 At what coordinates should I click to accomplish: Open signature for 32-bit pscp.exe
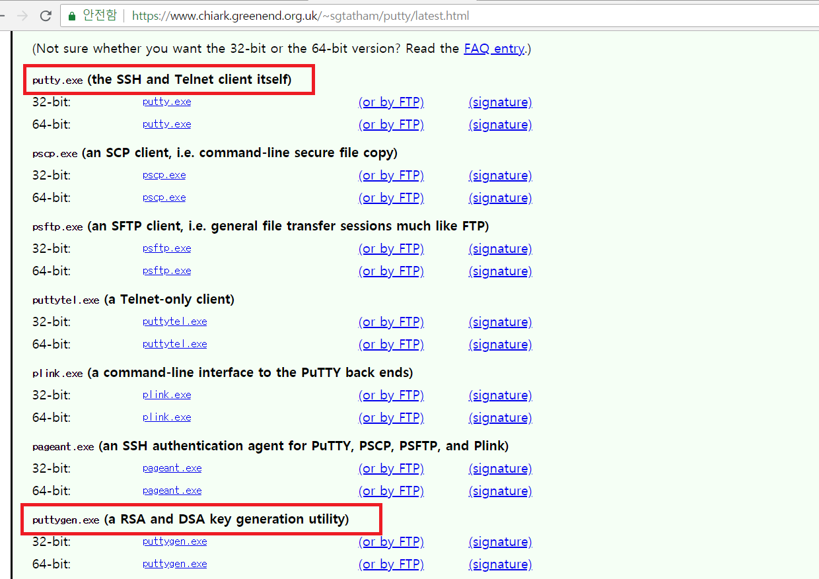500,176
